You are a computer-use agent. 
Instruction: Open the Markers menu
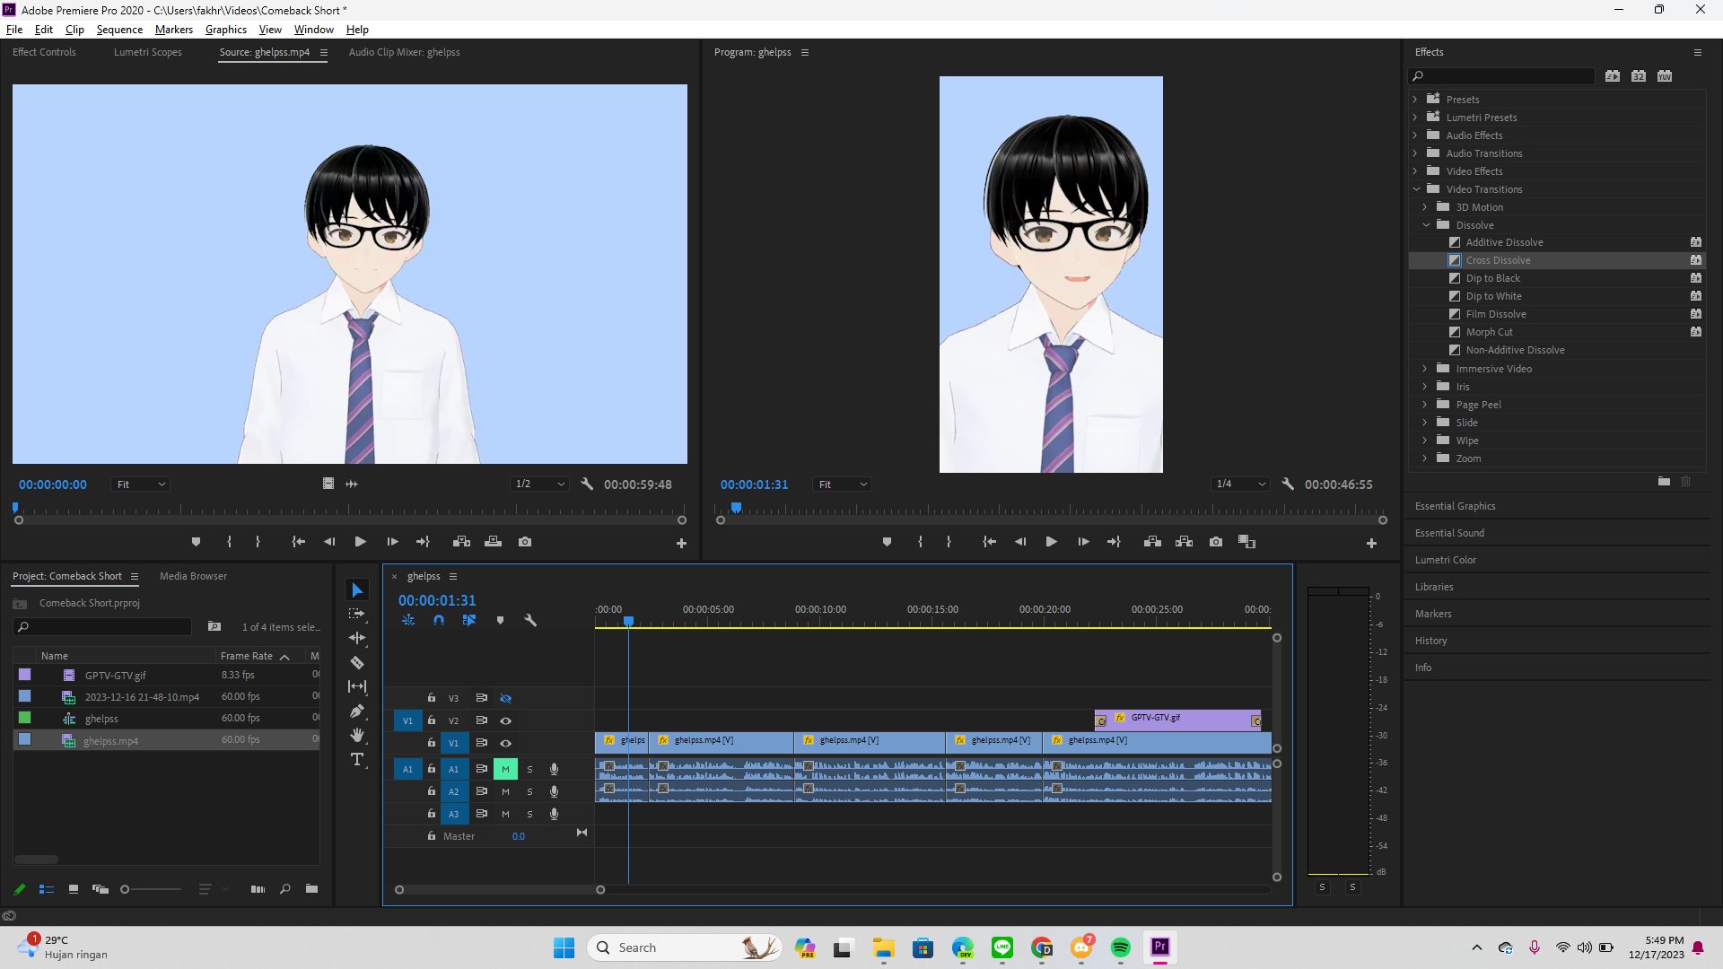point(174,30)
